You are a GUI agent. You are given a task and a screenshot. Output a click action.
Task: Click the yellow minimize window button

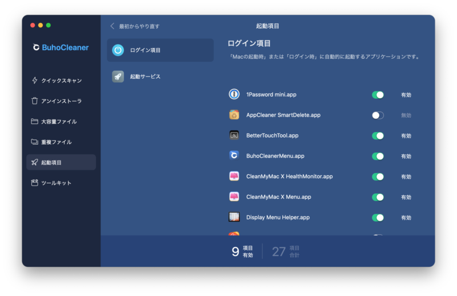coord(41,25)
